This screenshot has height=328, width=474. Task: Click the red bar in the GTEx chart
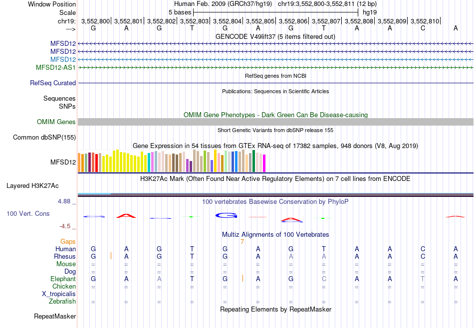click(x=96, y=163)
